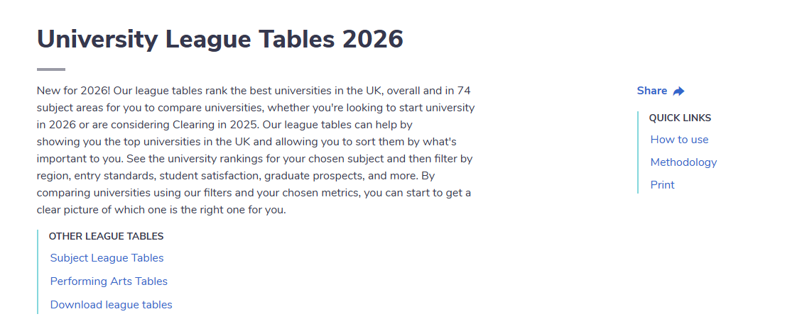Open Subject League Tables link
Screen dimensions: 802x319
coord(107,258)
